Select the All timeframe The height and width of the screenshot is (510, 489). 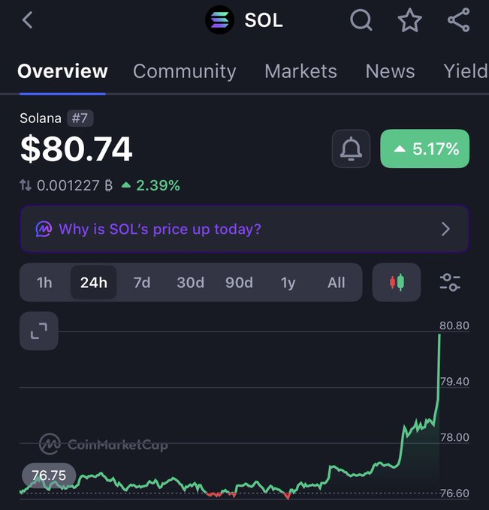pos(337,282)
